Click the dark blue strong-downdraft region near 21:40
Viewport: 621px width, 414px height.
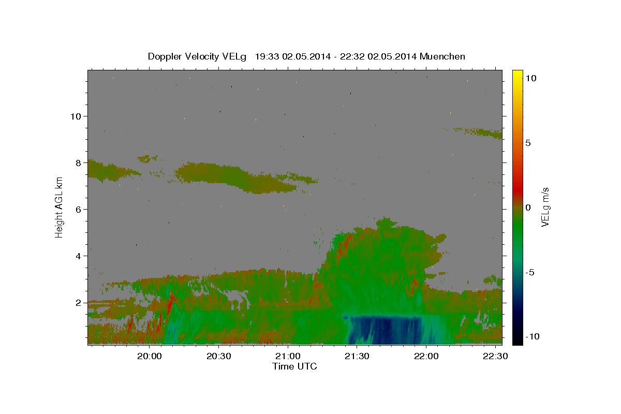pyautogui.click(x=384, y=330)
